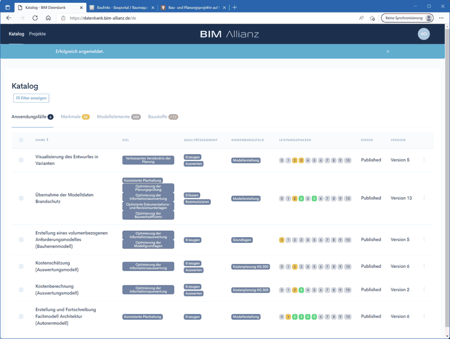Dismiss the Erfolgreich angemeldet notification

tap(388, 52)
